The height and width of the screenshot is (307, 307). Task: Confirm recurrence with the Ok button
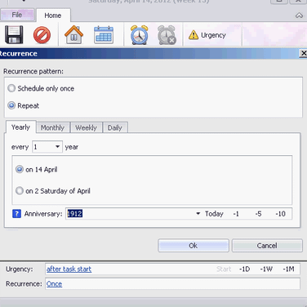(194, 246)
